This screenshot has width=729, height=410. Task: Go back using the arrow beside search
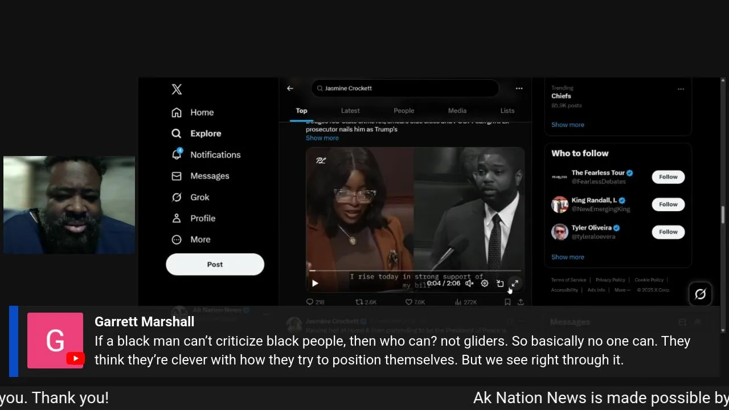click(290, 88)
